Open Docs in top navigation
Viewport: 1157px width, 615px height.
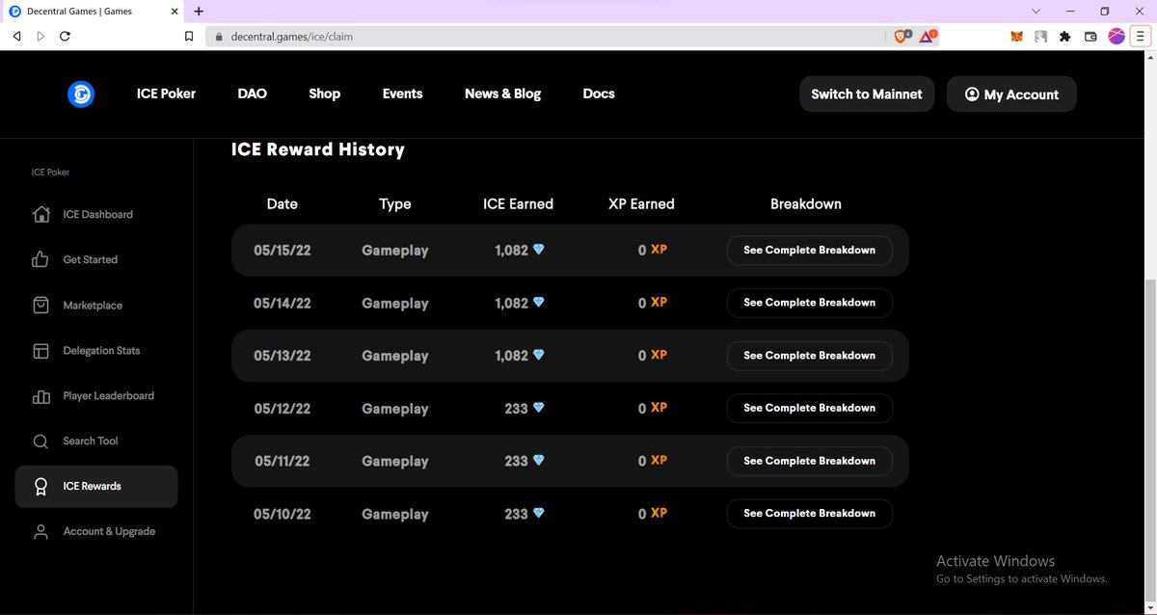599,94
